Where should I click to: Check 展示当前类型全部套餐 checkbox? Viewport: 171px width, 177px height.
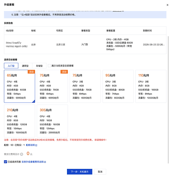click(x=49, y=65)
